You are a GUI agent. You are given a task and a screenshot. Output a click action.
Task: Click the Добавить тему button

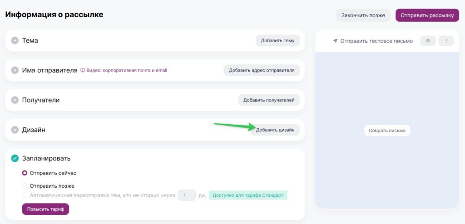tap(277, 41)
